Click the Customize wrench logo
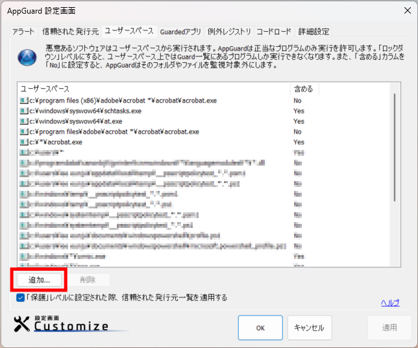Viewport: 418px width, 348px height. click(22, 325)
